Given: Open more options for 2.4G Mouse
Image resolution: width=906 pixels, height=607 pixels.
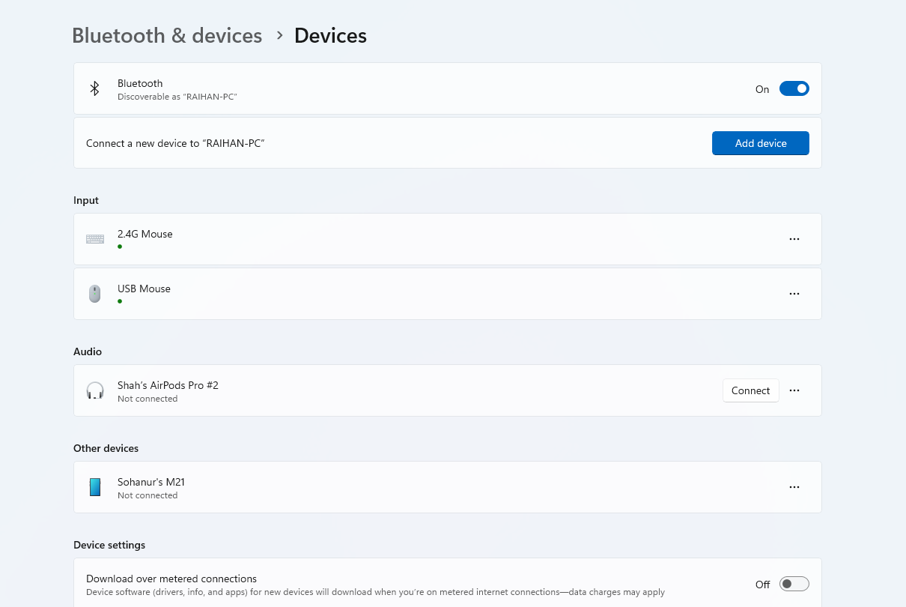Looking at the screenshot, I should coord(794,239).
